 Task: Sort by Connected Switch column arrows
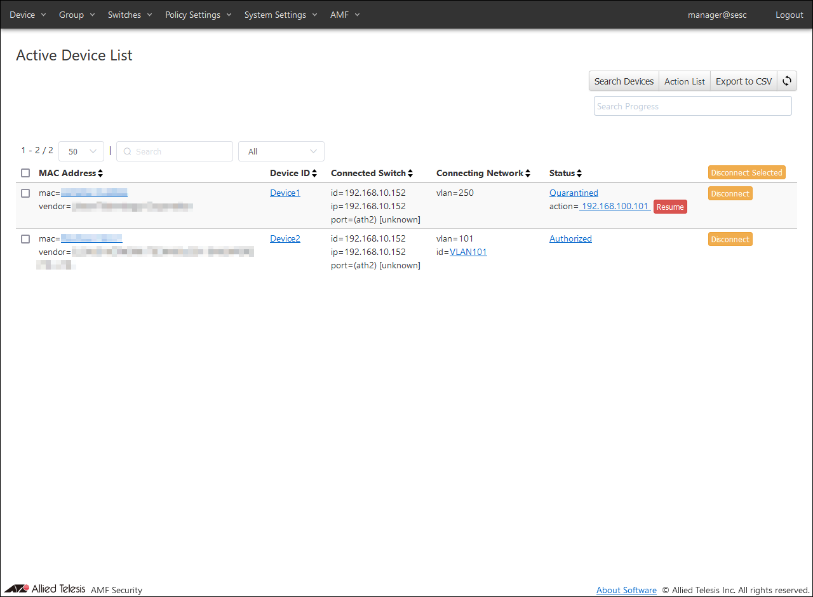click(x=410, y=174)
